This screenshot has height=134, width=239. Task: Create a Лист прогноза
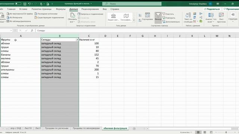221,17
